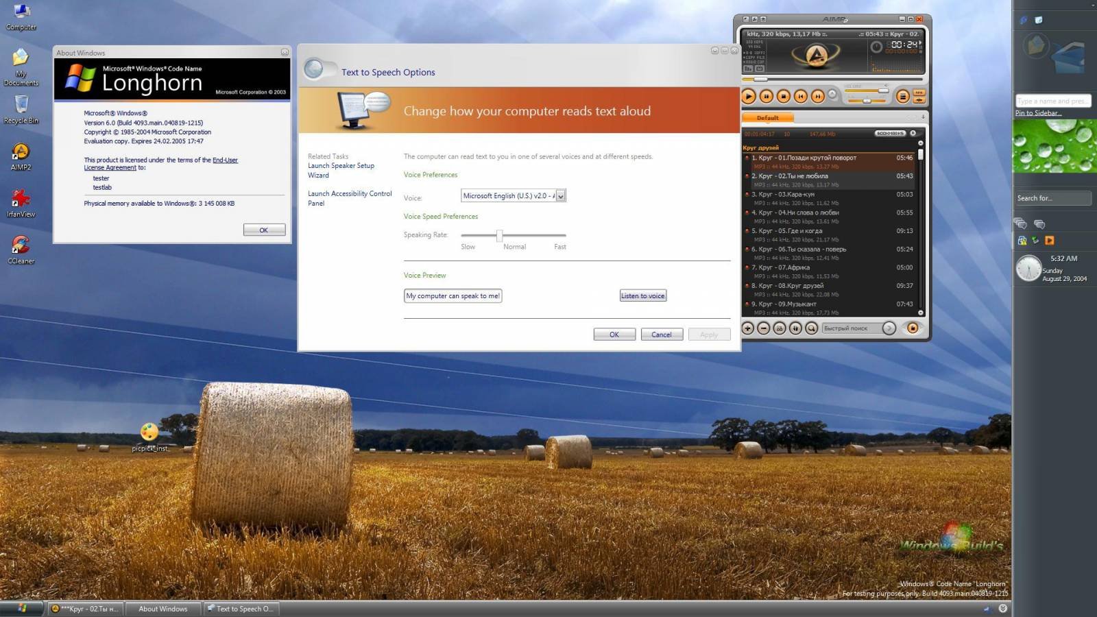Open the AIMP2 desktop icon
1097x617 pixels.
coord(21,156)
